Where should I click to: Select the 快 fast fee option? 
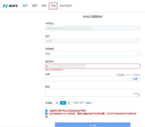pos(69,103)
